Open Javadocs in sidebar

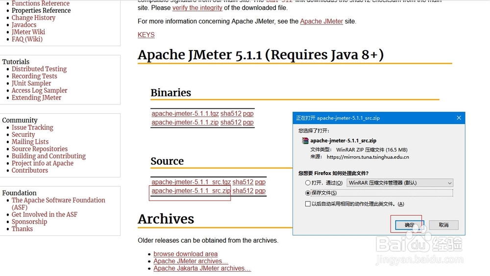coord(24,25)
